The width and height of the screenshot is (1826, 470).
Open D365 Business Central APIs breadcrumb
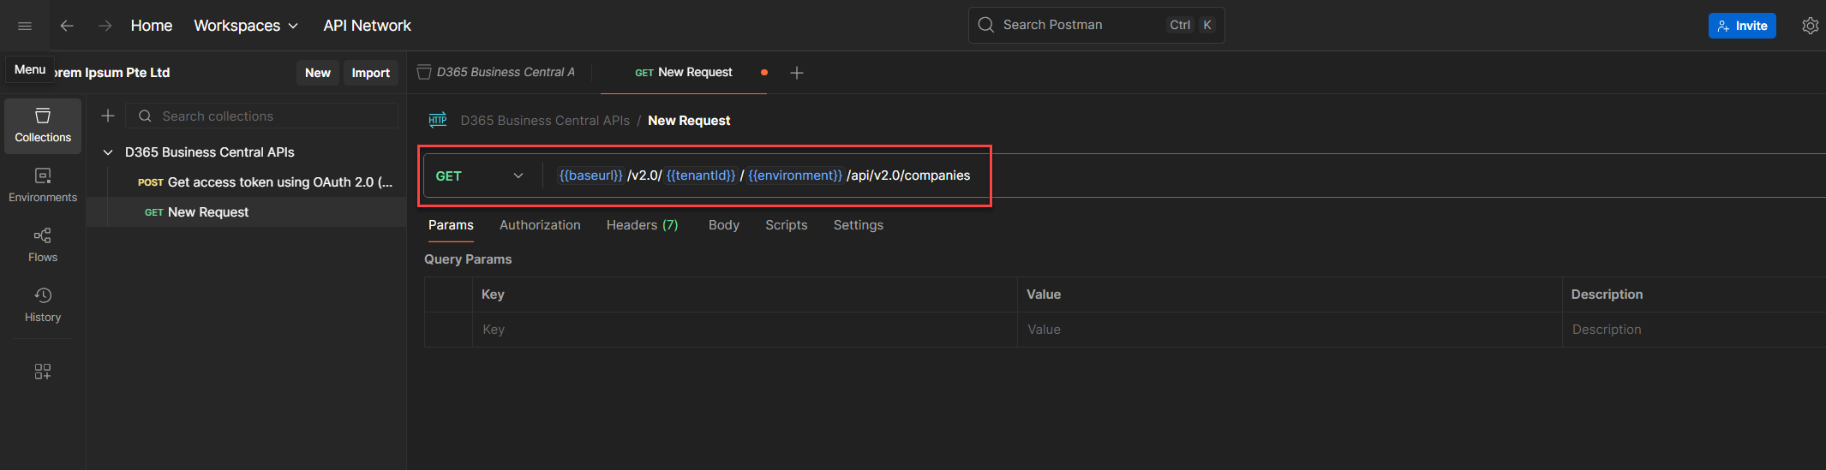pyautogui.click(x=545, y=121)
